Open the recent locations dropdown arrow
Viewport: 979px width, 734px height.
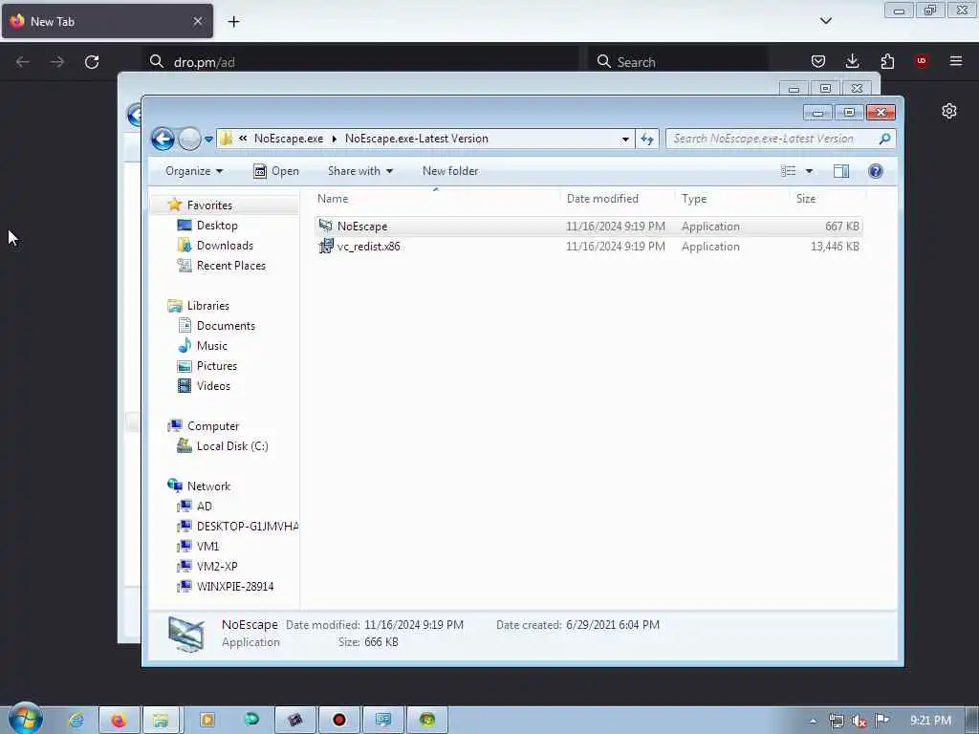208,140
